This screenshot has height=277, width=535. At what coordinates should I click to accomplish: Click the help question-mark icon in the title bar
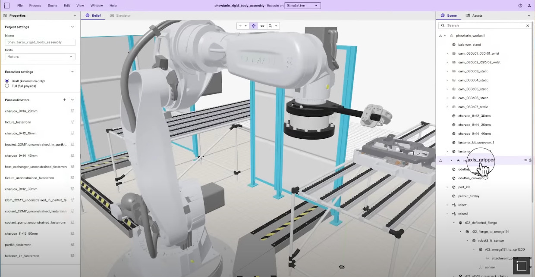(520, 6)
